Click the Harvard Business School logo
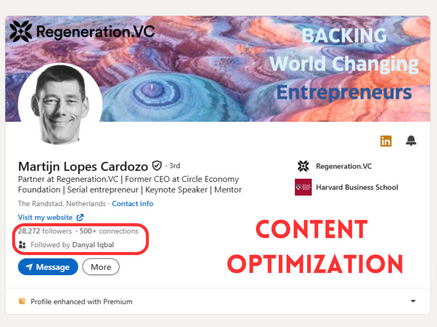This screenshot has width=437, height=327. click(303, 187)
